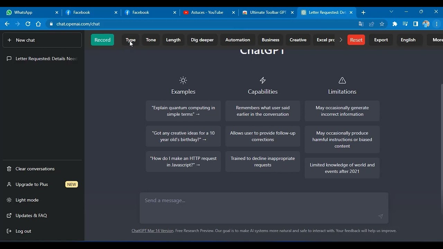Select the quantum computing example prompt

(183, 111)
